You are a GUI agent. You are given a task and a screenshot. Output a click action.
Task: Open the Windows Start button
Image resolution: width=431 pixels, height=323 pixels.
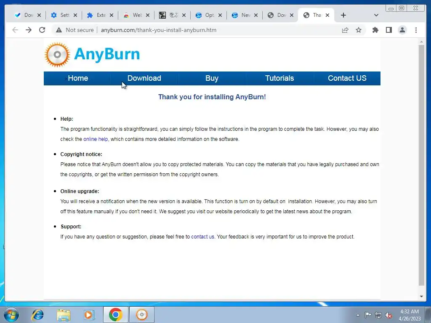point(11,315)
